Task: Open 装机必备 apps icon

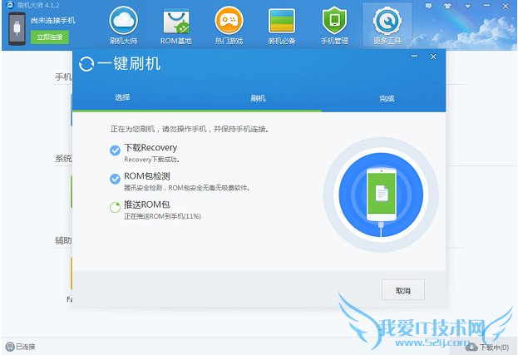Action: point(282,21)
